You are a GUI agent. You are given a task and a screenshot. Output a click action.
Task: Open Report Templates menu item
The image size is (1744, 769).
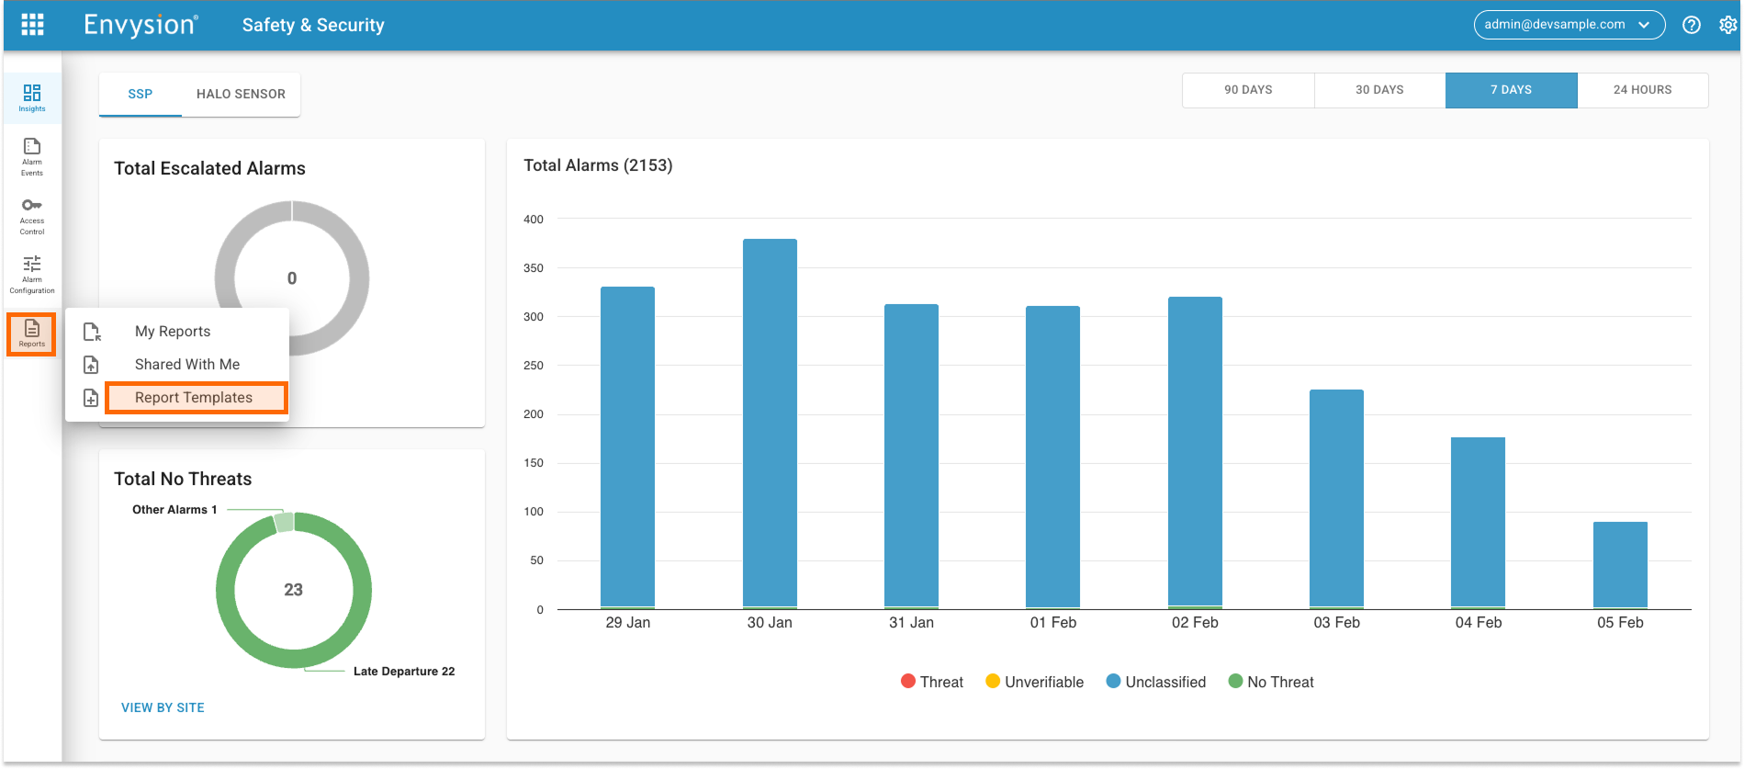pyautogui.click(x=194, y=398)
